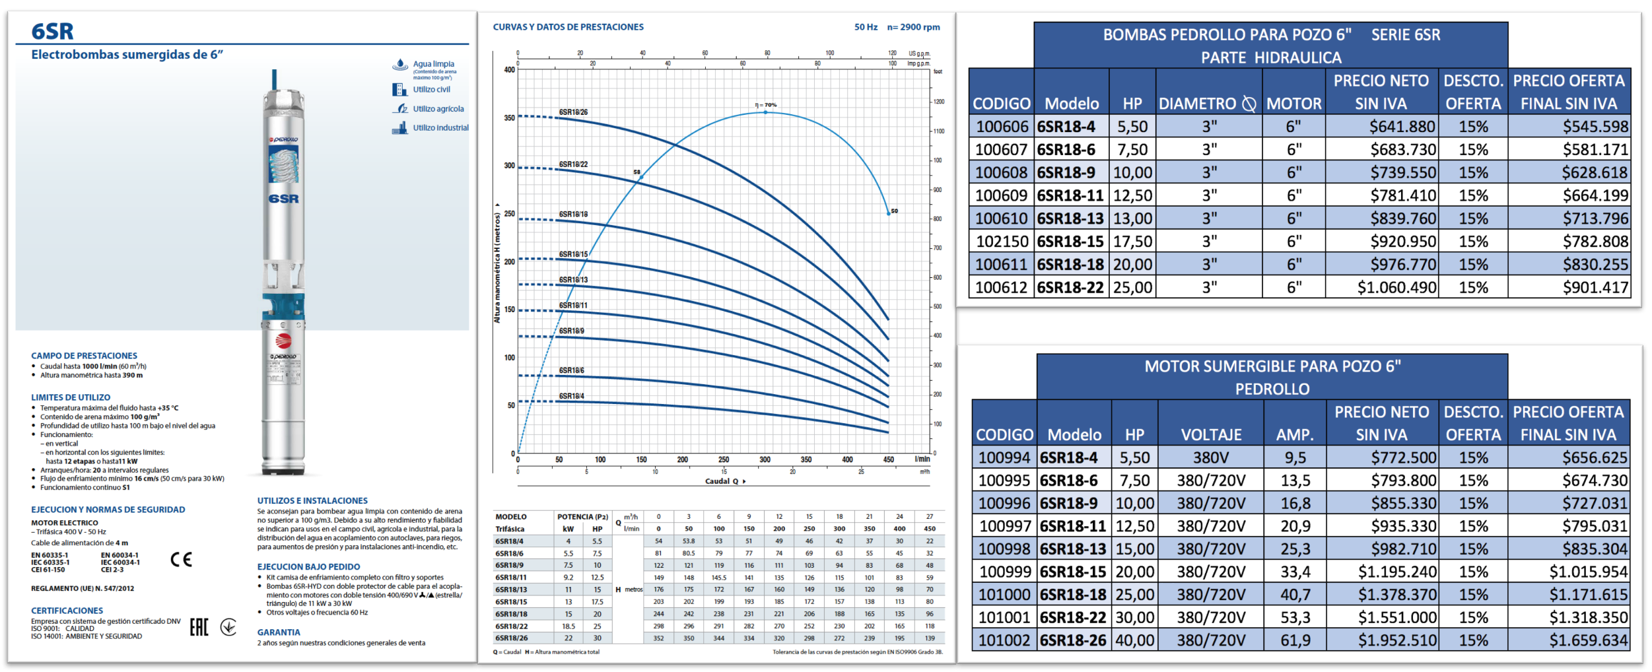Screen dimensions: 1652x672
Task: Click price $739.550 in hydraulic table
Action: coord(1402,173)
